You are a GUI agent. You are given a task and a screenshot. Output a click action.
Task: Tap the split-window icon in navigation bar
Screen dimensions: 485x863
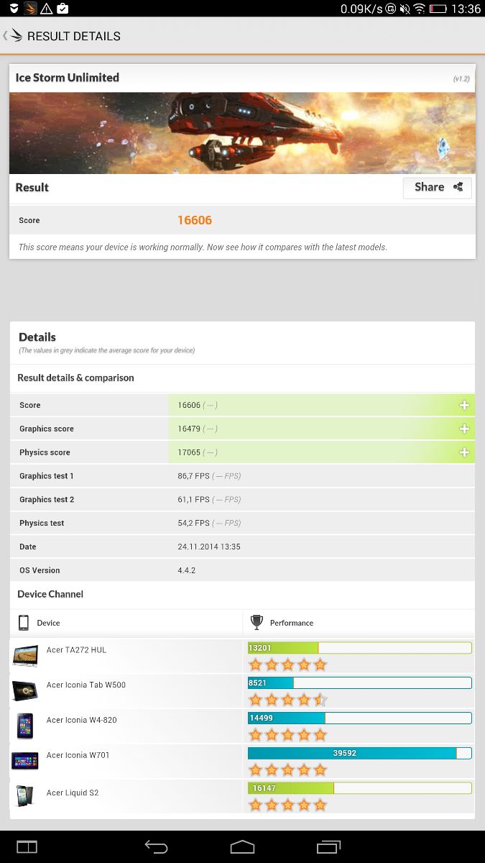point(27,846)
